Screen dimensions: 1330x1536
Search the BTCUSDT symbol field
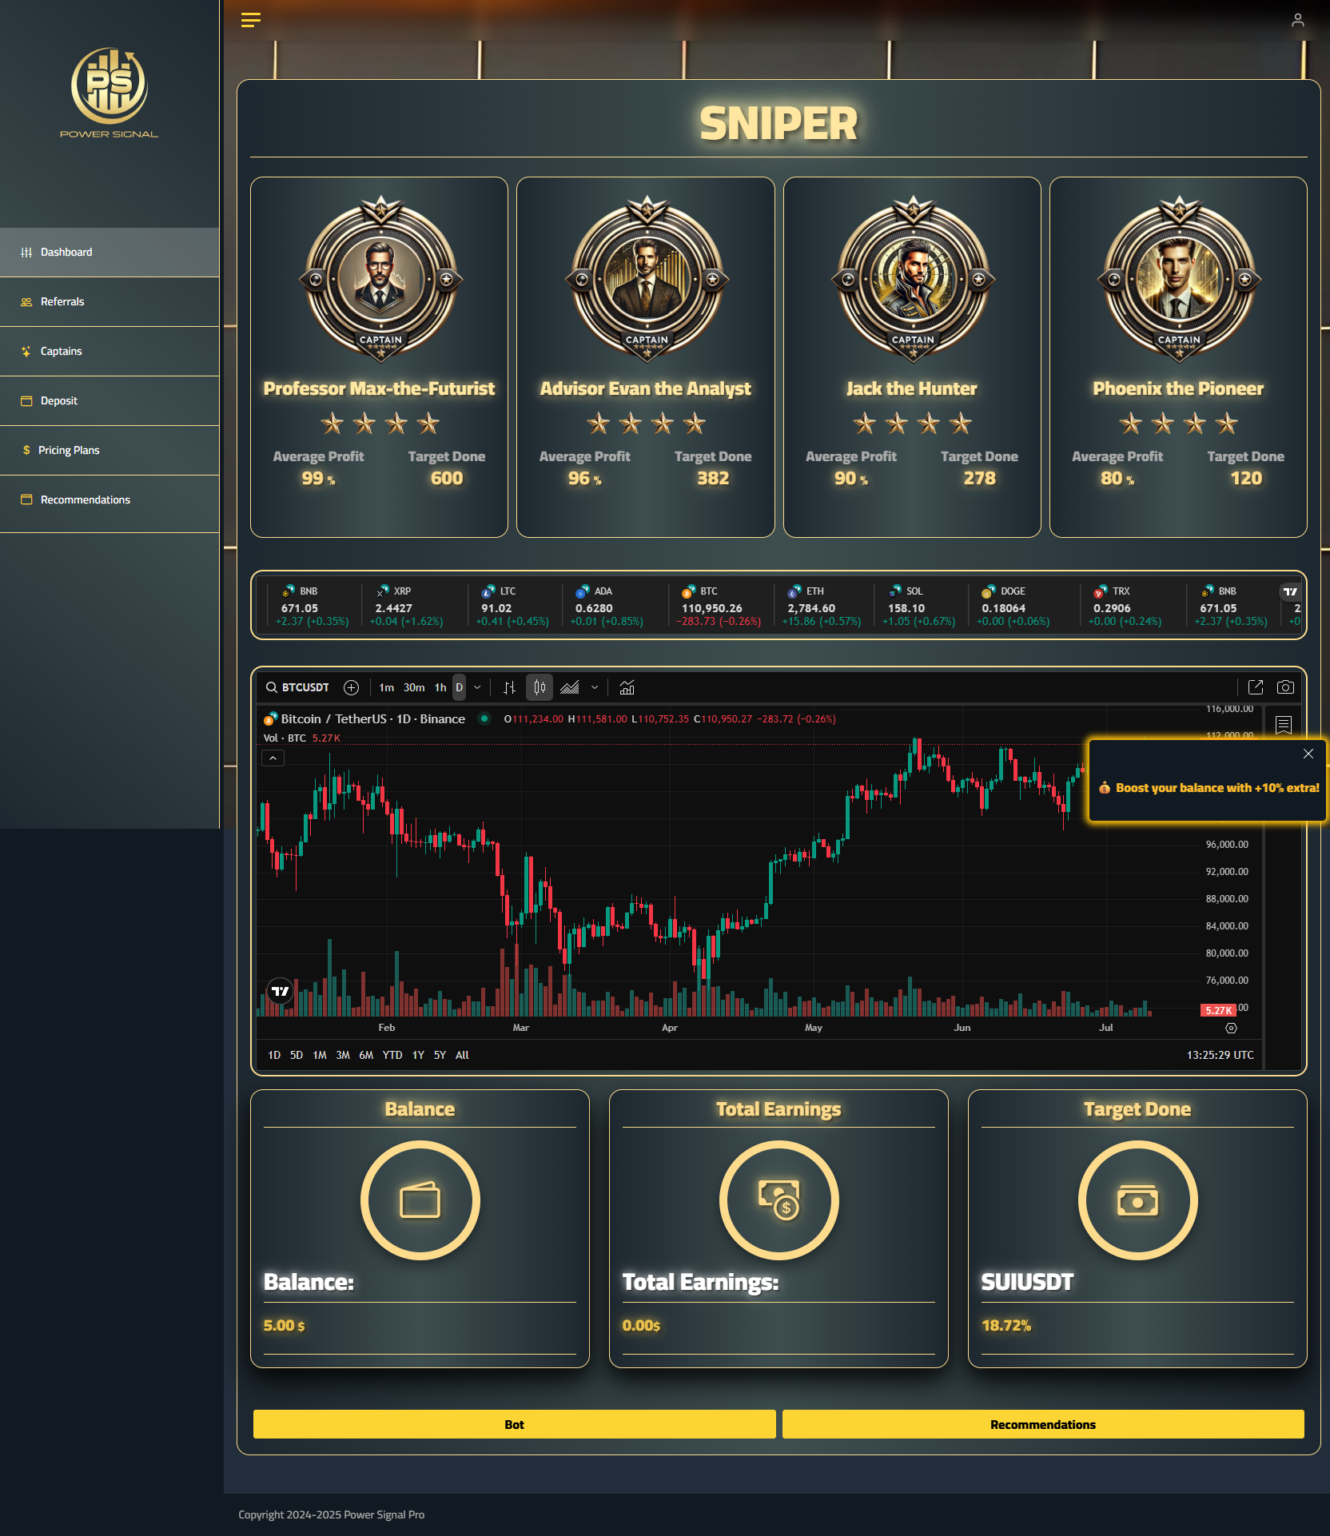298,687
